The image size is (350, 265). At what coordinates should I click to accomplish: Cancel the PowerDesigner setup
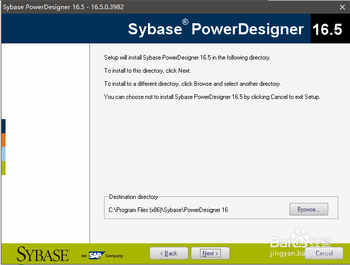click(324, 253)
